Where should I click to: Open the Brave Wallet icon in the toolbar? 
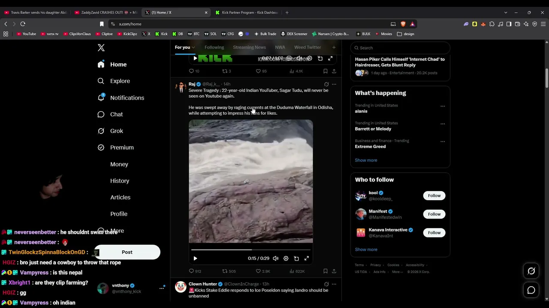coord(518,24)
